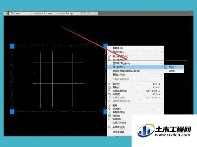The height and width of the screenshot is (147, 197).
Task: Select 重复(R) menu entry
Action: (136, 48)
